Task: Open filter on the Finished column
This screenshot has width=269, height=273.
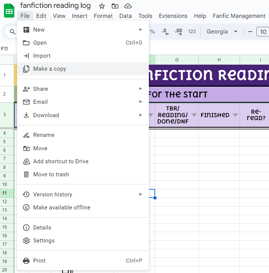Action: (x=236, y=115)
